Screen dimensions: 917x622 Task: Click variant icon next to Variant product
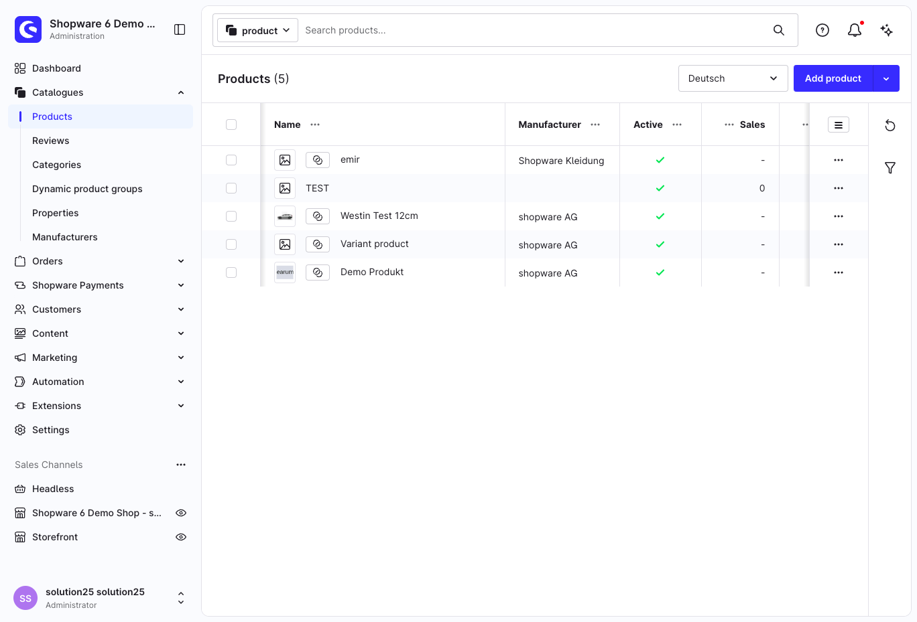click(318, 244)
